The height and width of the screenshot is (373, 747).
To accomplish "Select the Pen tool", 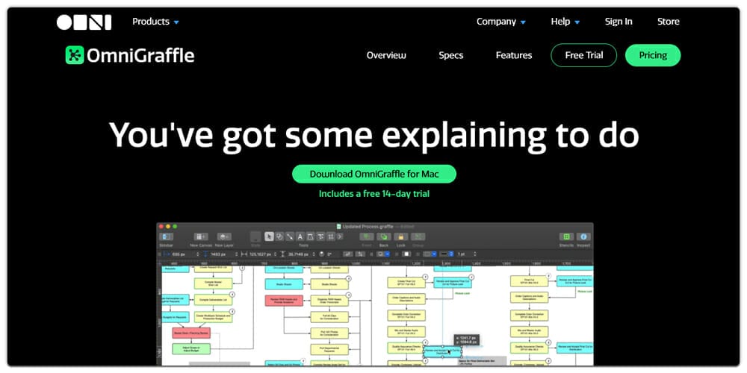I will (x=310, y=236).
